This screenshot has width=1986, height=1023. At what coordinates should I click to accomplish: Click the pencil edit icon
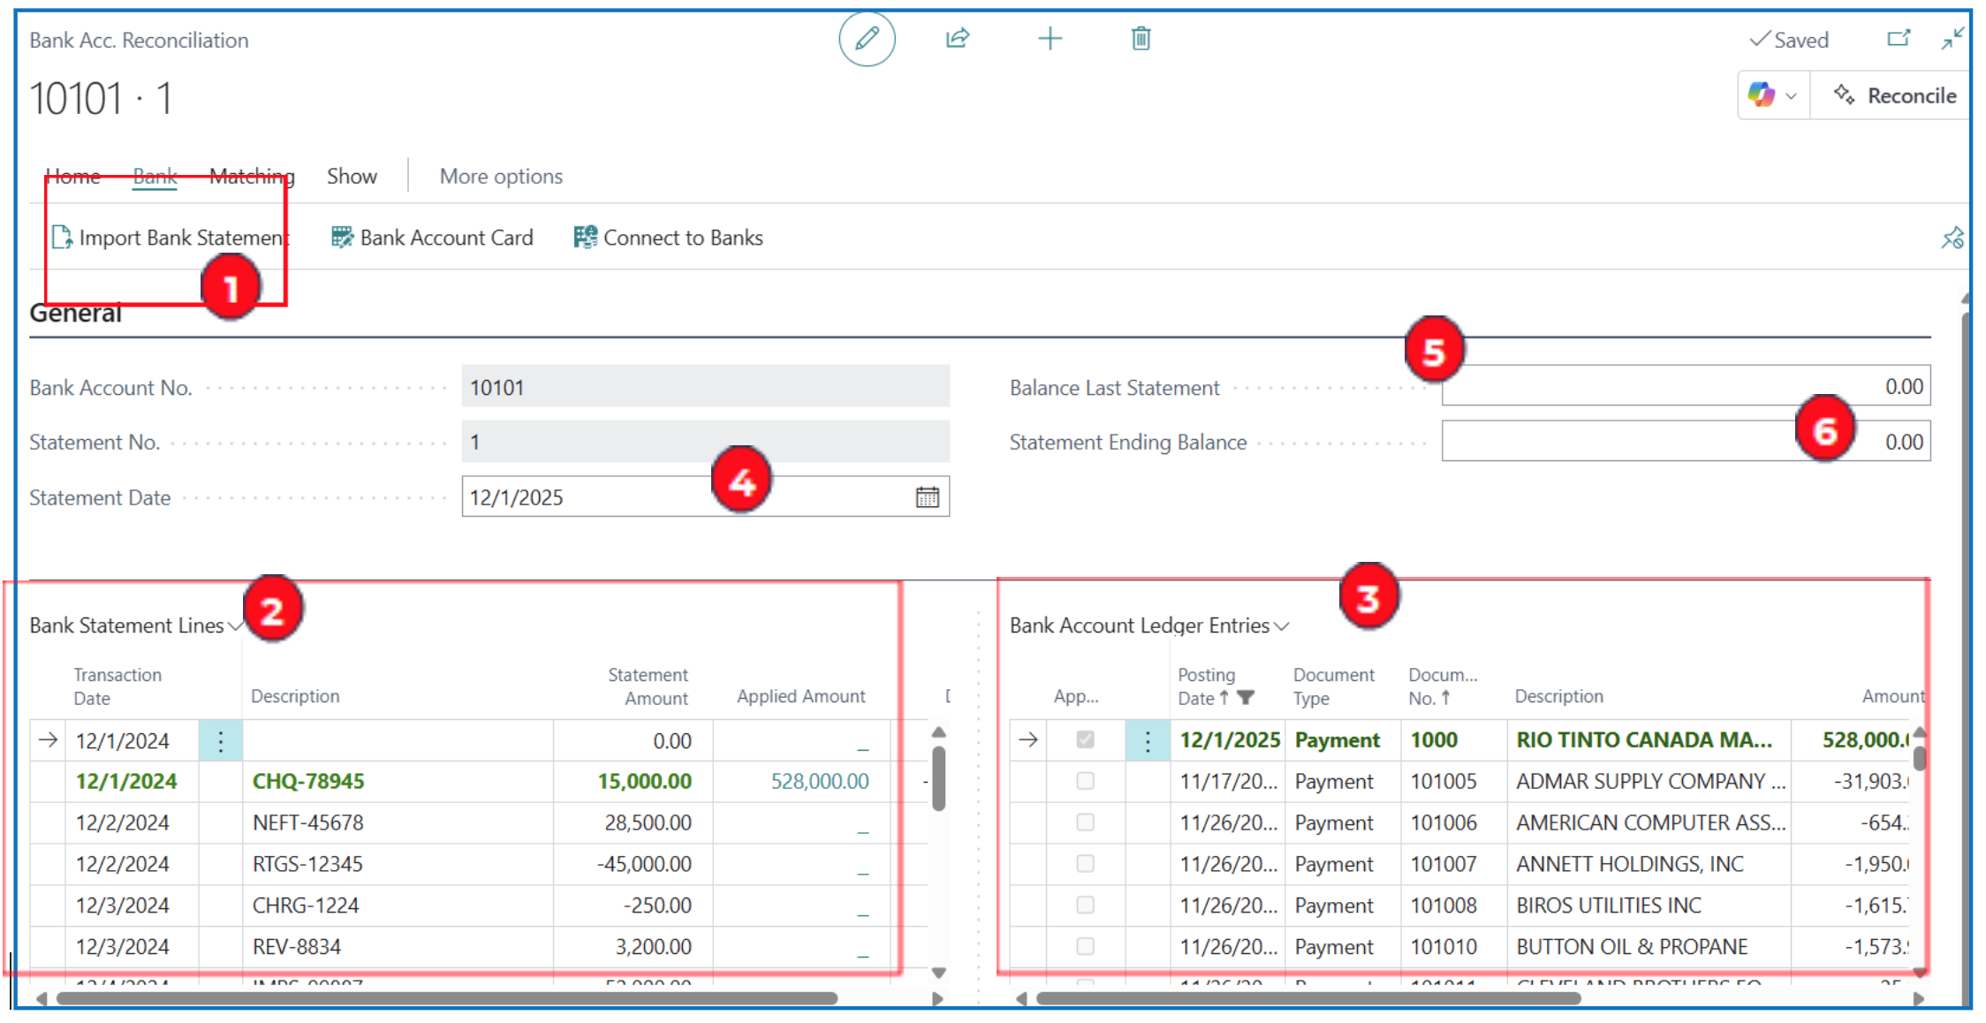(867, 39)
